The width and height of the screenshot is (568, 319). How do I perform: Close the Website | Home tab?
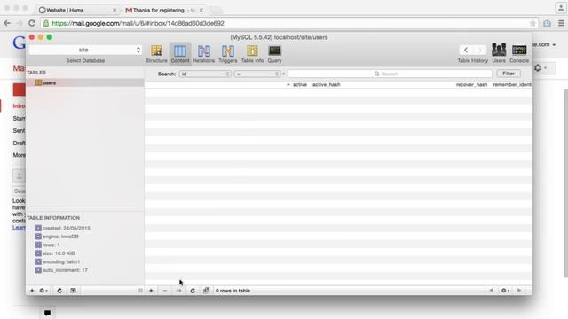(114, 10)
